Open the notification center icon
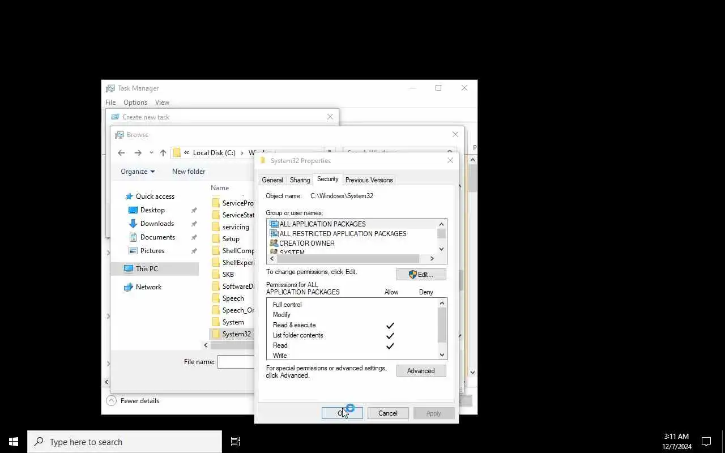The image size is (725, 453). click(x=706, y=442)
